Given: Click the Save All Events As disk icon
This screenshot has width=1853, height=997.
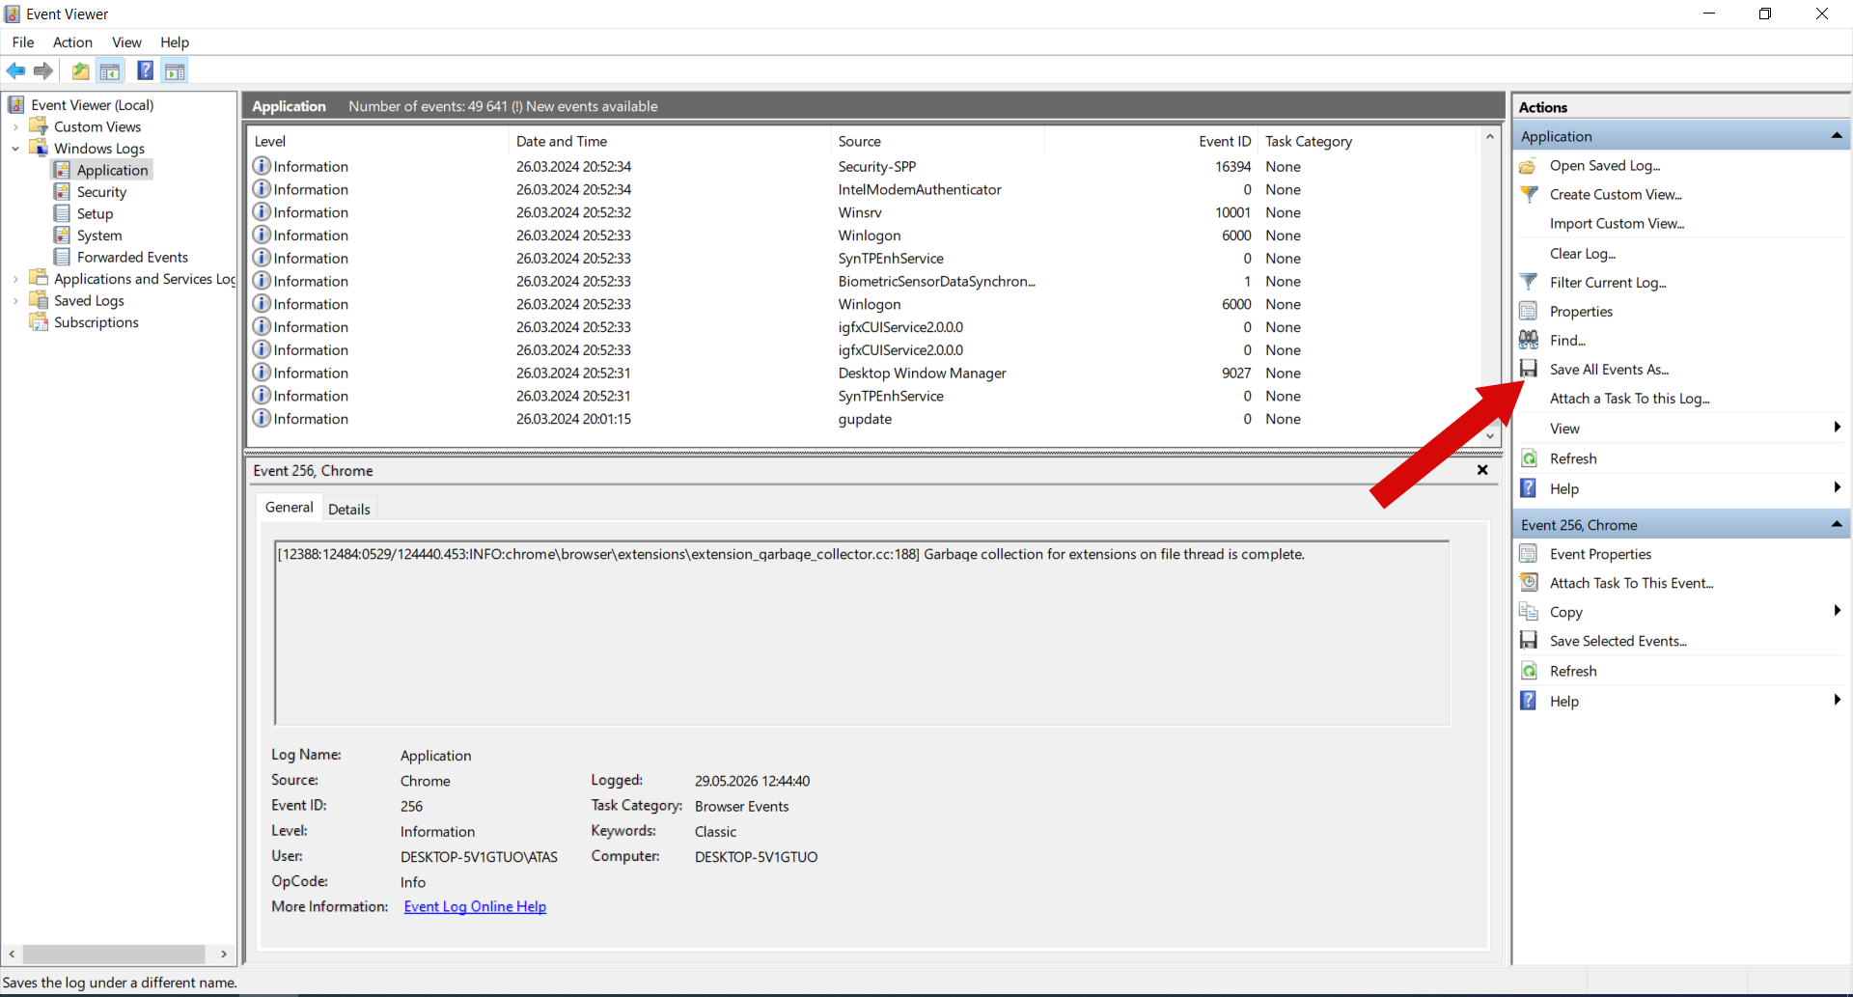Looking at the screenshot, I should pos(1529,369).
